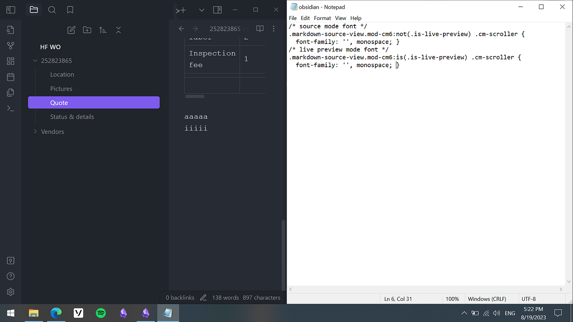Navigate forward in Obsidian note

(x=195, y=29)
